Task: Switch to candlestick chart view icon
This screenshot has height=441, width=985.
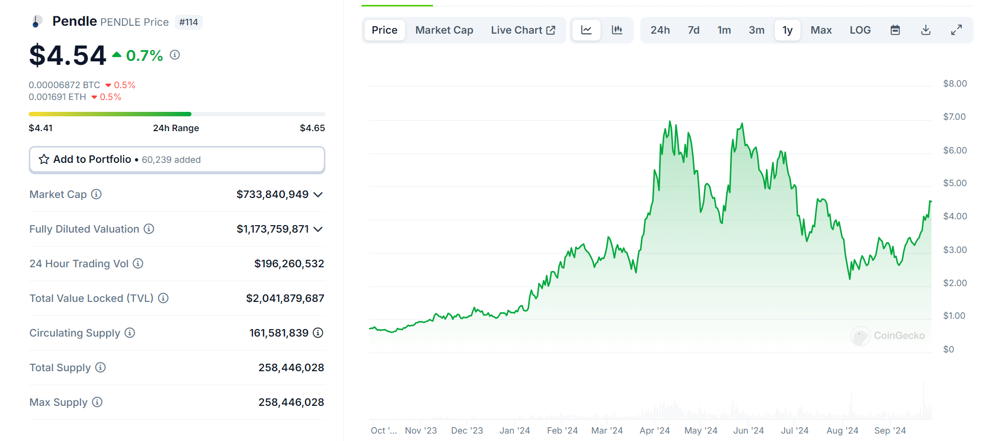Action: (617, 30)
